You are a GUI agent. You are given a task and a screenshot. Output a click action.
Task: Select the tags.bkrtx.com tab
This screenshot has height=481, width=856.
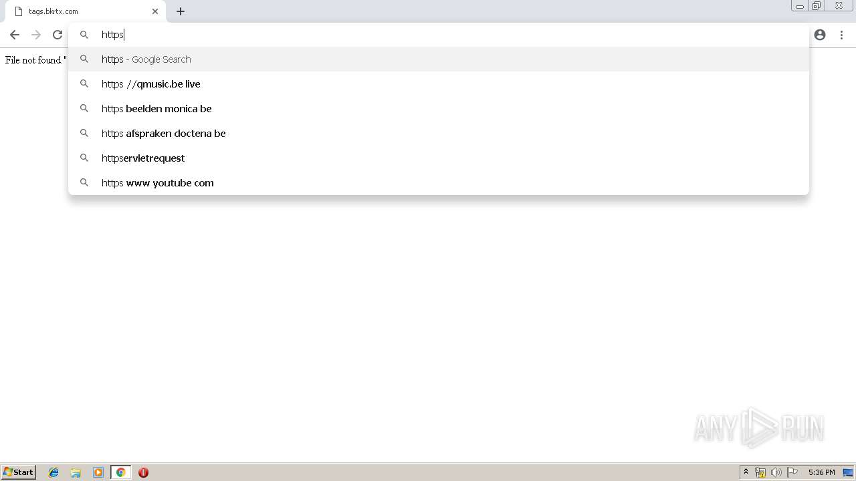(x=86, y=11)
